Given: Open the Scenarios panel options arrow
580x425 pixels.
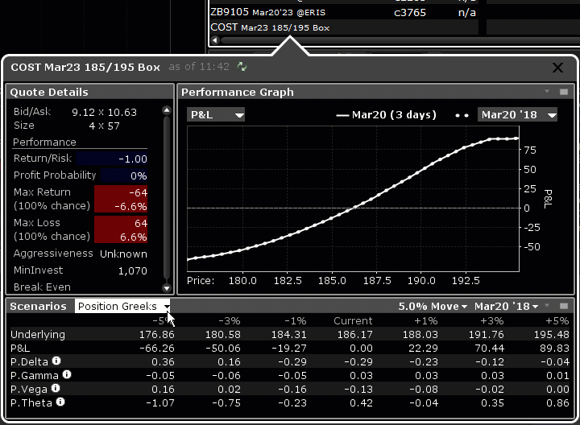Looking at the screenshot, I should (547, 307).
